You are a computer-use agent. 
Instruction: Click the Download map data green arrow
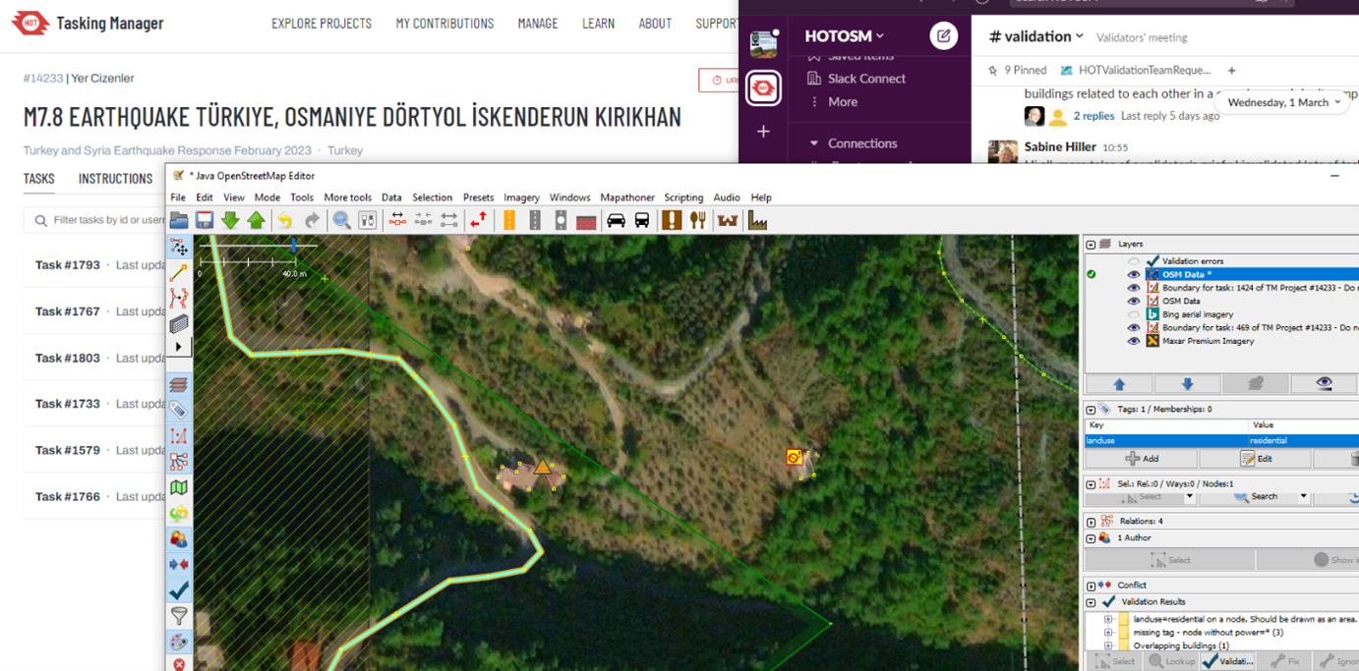click(230, 220)
